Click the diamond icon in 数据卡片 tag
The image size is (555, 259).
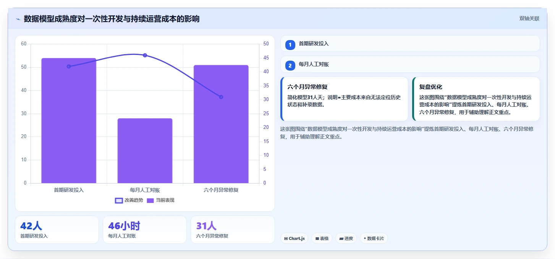[x=365, y=238]
